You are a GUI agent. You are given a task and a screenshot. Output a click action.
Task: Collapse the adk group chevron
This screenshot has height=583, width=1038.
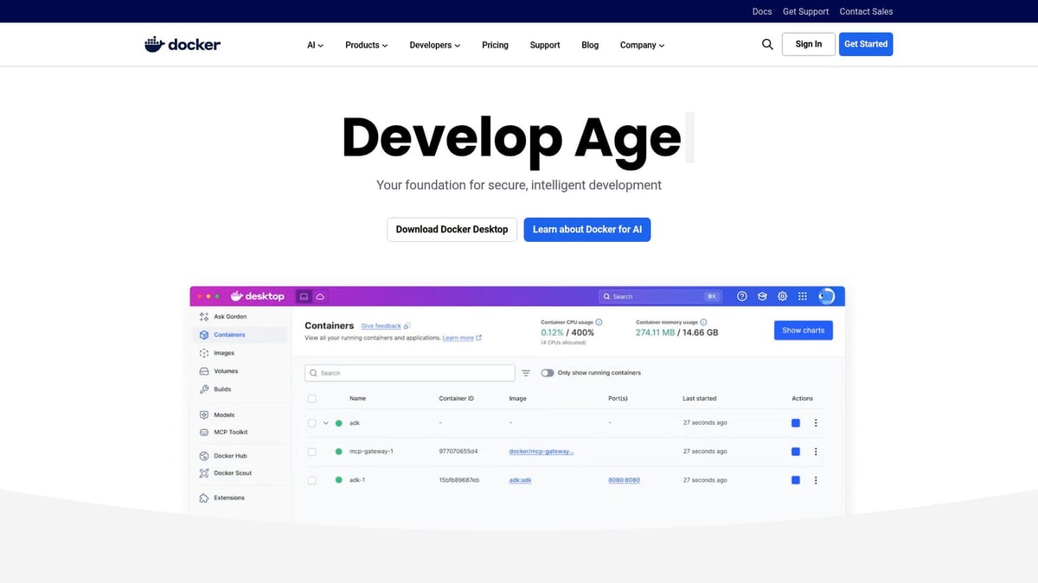click(x=326, y=423)
